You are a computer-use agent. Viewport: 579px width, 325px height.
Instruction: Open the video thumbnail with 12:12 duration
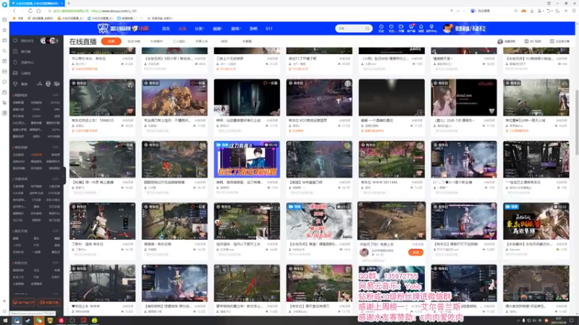[536, 221]
